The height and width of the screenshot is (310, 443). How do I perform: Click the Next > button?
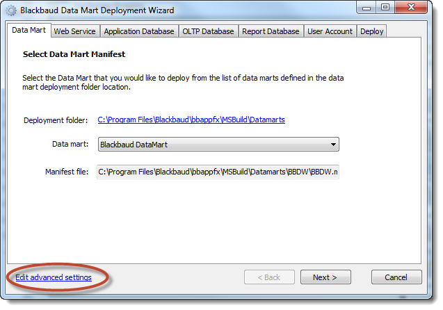[325, 277]
